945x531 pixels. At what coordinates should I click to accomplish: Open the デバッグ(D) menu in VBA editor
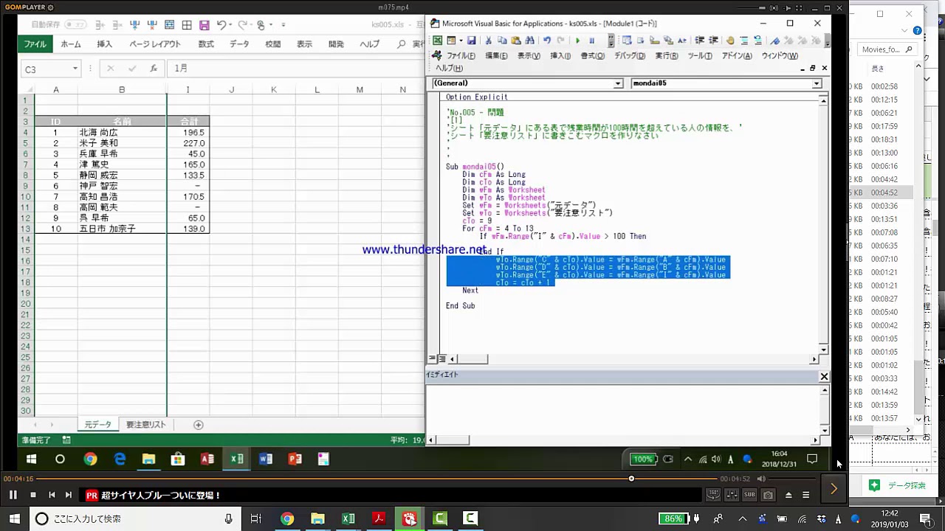pyautogui.click(x=629, y=56)
